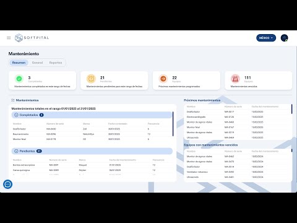The height and width of the screenshot is (223, 297).
Task: Select the Desfibrilador row in Completados
Action: [91, 129]
